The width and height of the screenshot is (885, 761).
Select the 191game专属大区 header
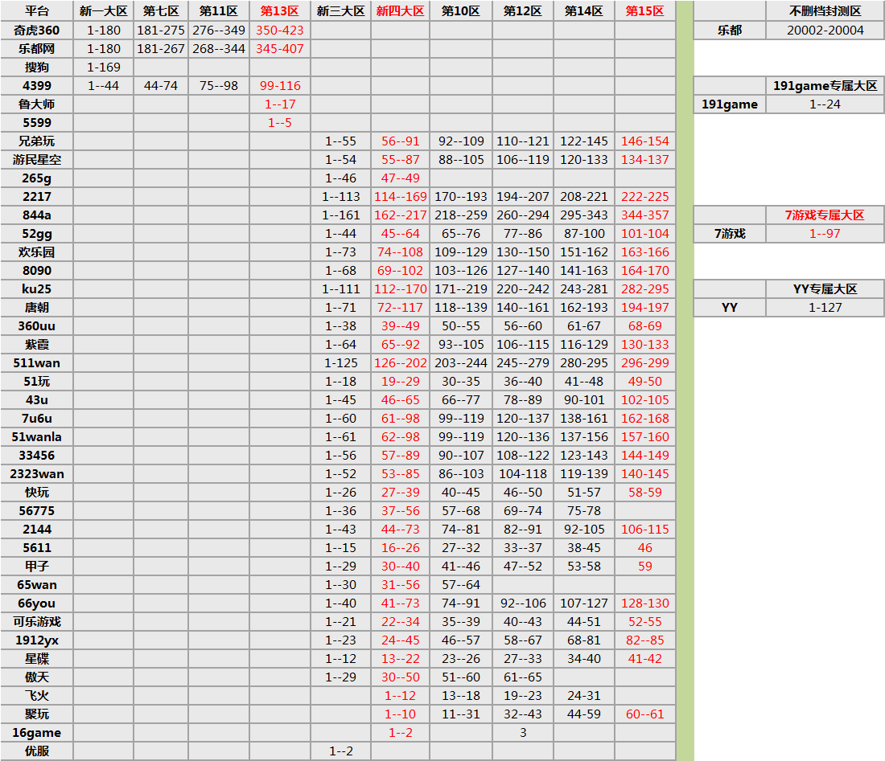[x=825, y=86]
